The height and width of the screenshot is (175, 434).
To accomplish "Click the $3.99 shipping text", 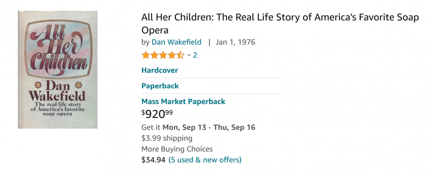I will (x=167, y=138).
